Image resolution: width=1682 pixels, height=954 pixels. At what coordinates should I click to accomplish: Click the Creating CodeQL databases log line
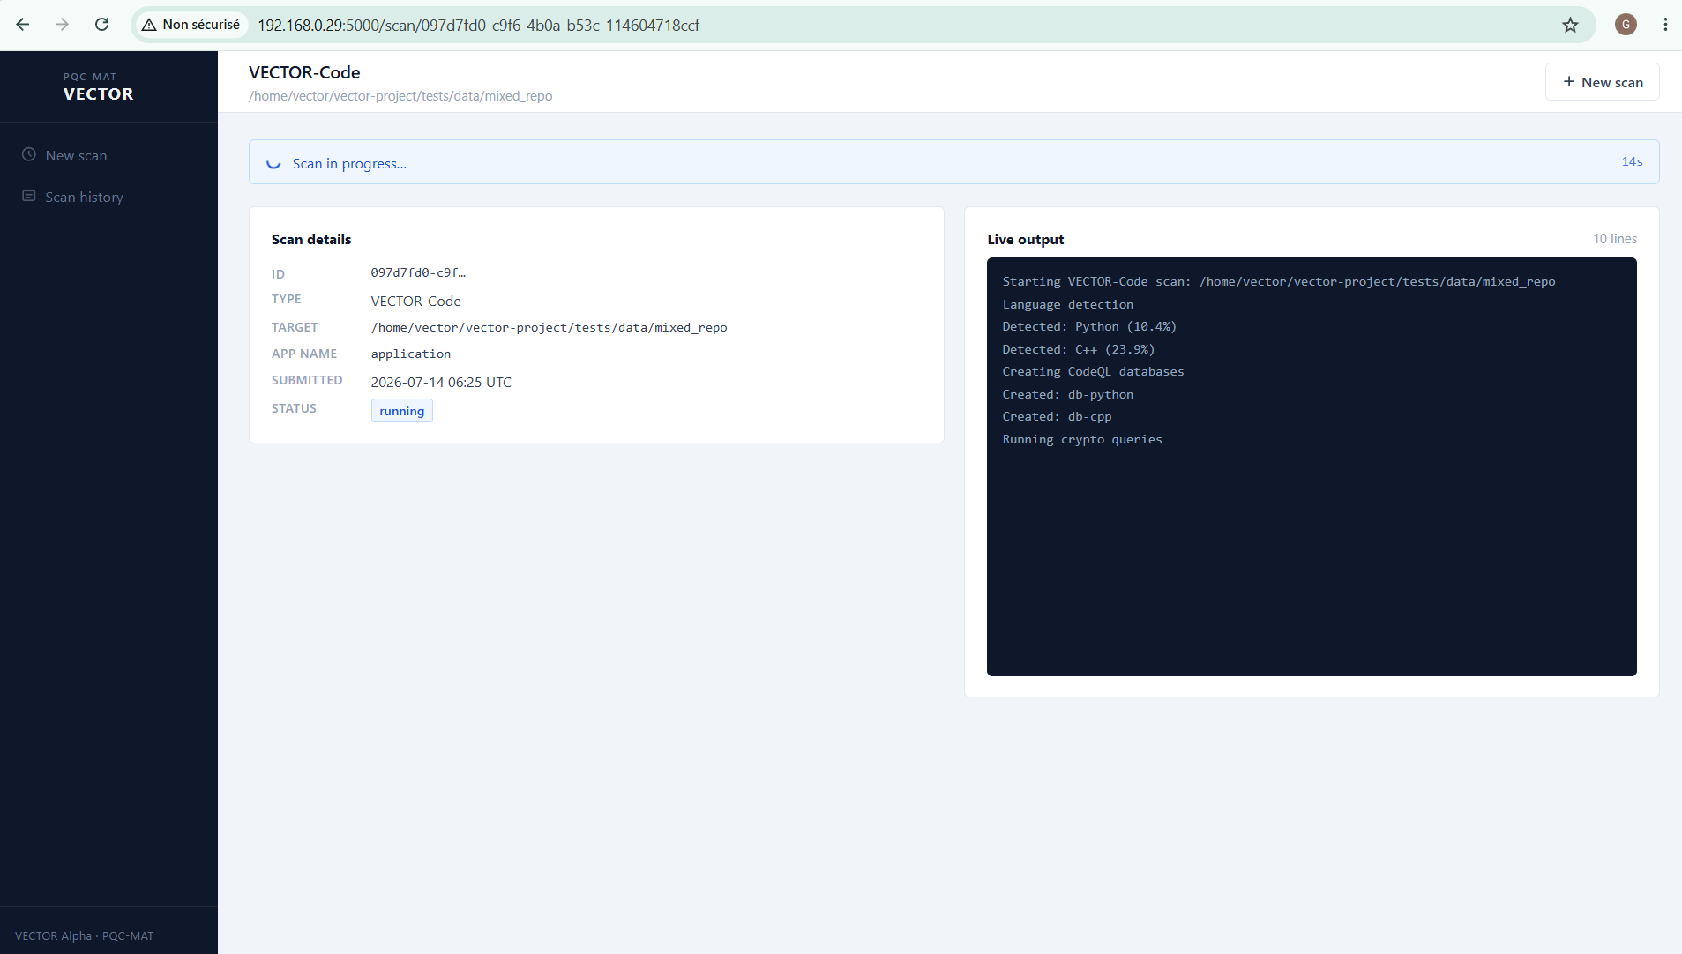[1093, 372]
